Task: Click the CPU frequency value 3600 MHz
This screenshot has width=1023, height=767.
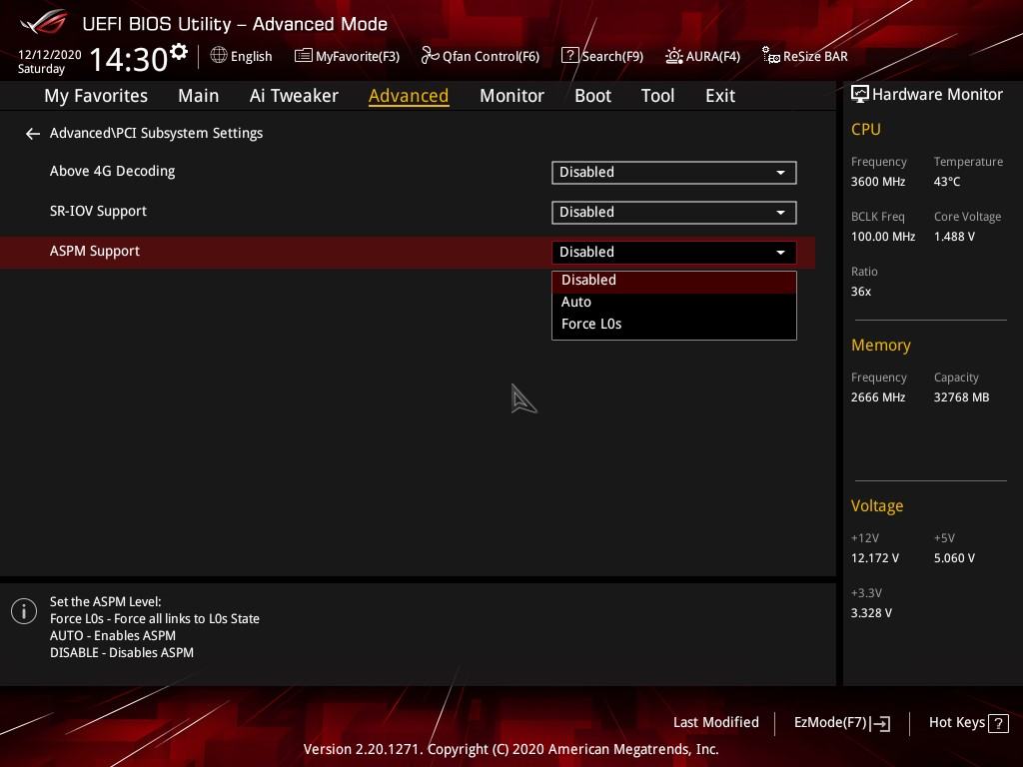Action: point(877,182)
